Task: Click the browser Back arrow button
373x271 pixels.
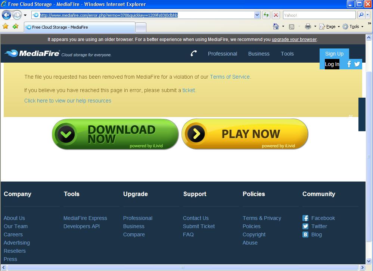Action: (x=6, y=15)
